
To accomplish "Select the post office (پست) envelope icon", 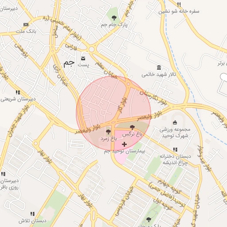I will pos(83,59).
